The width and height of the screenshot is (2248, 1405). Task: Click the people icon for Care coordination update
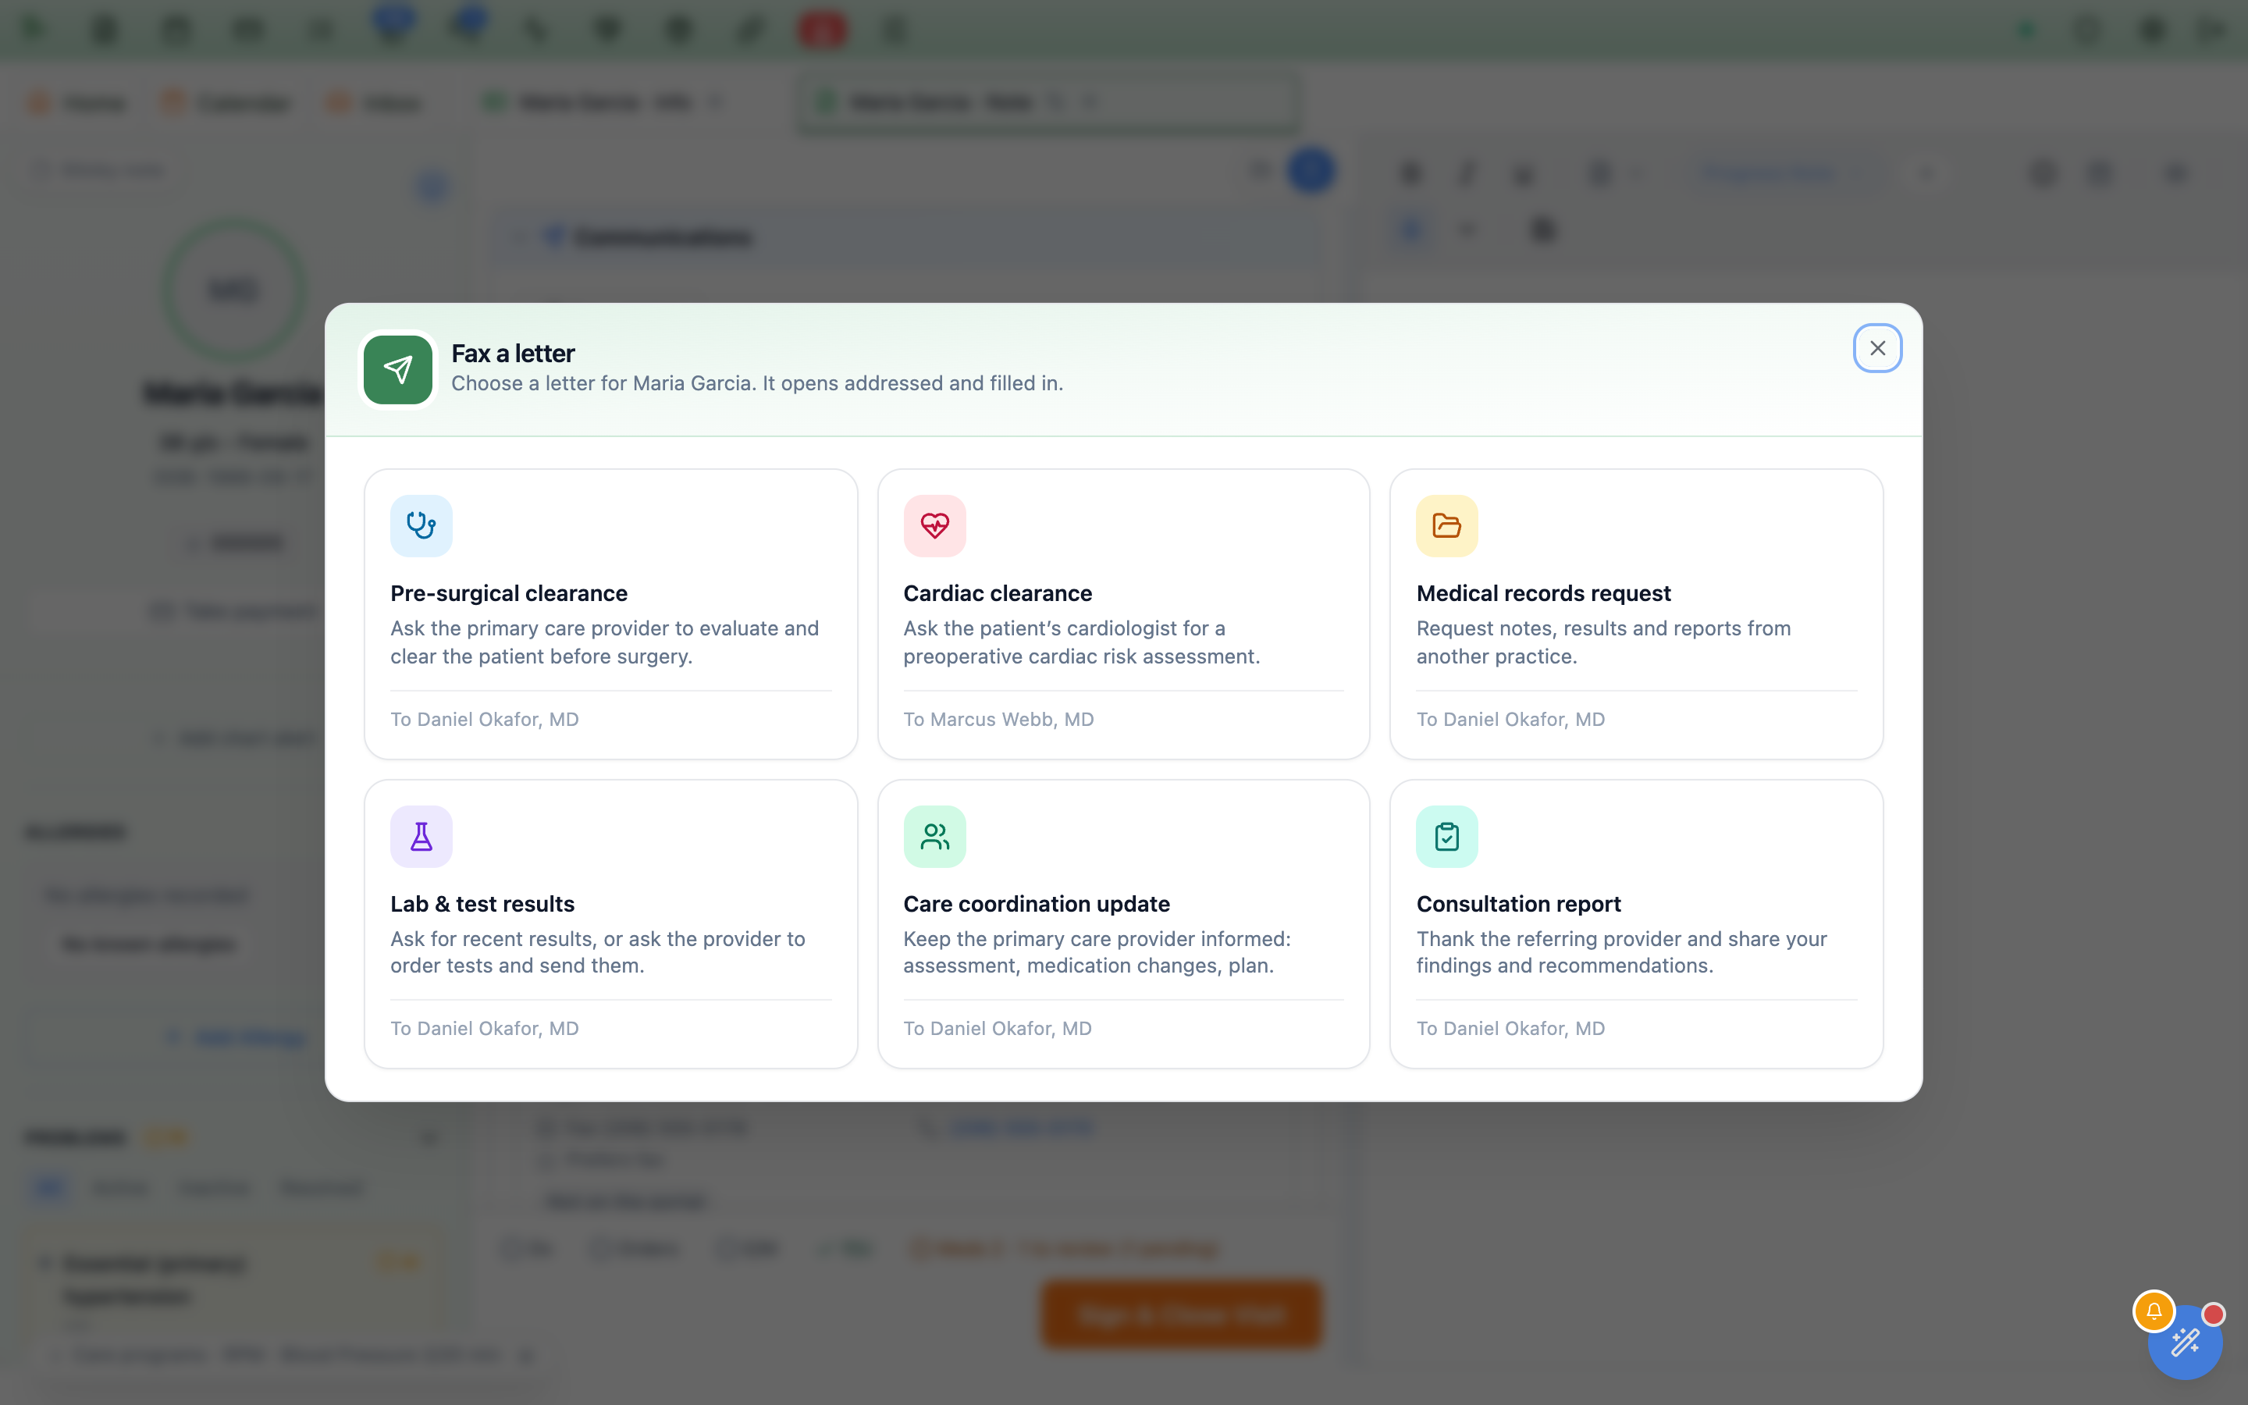click(934, 836)
